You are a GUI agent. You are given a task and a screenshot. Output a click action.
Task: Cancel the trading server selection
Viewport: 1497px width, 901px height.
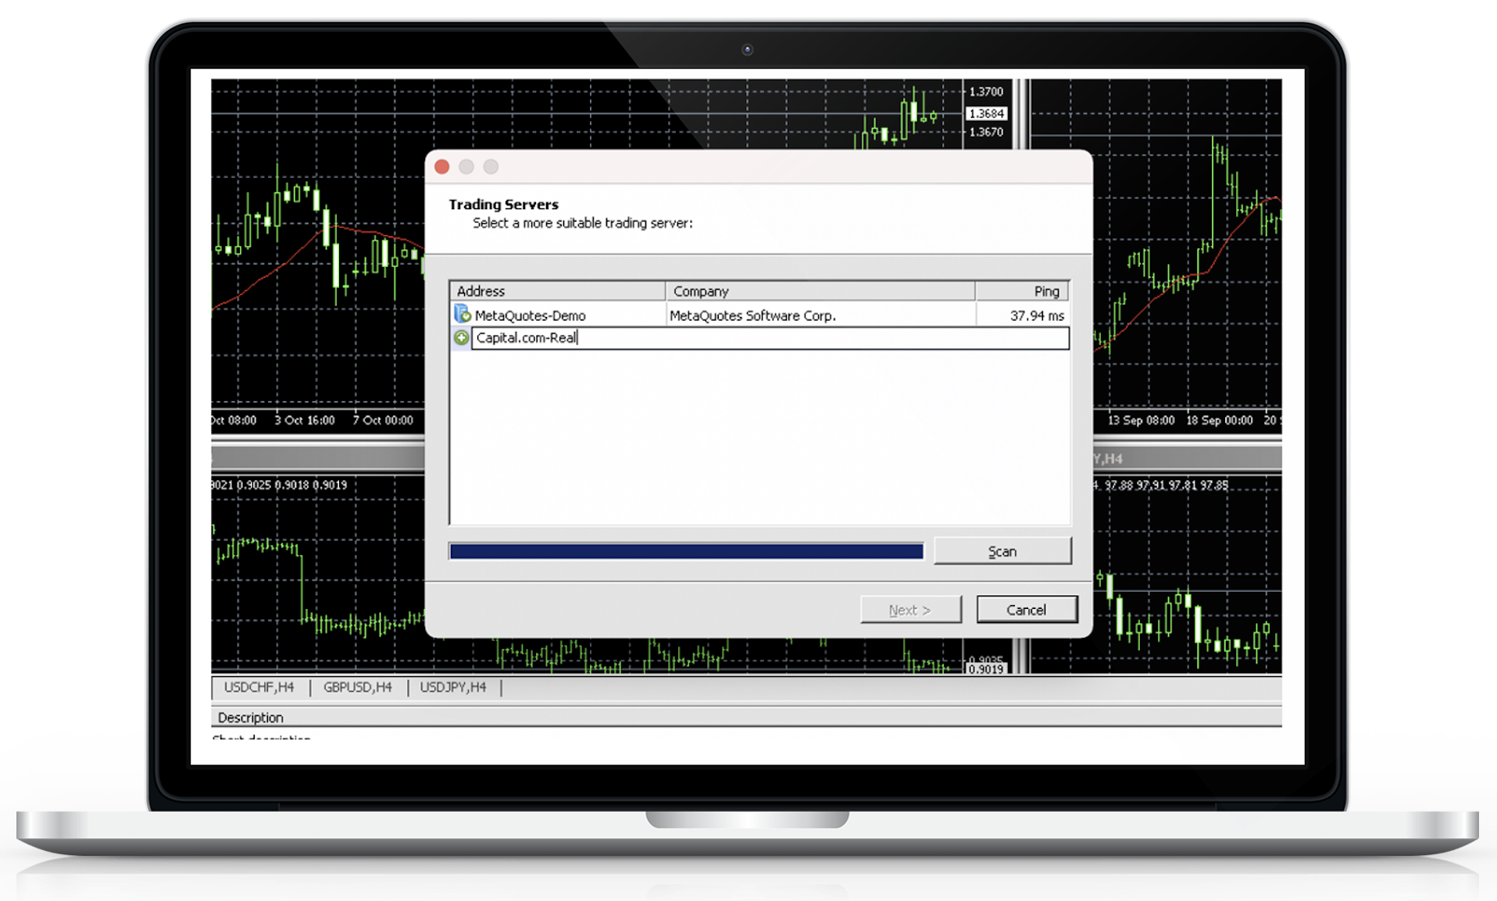coord(1026,610)
